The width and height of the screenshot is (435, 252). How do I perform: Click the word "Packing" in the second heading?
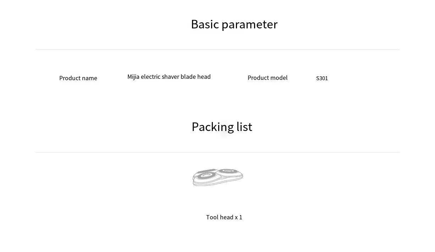[x=212, y=127]
